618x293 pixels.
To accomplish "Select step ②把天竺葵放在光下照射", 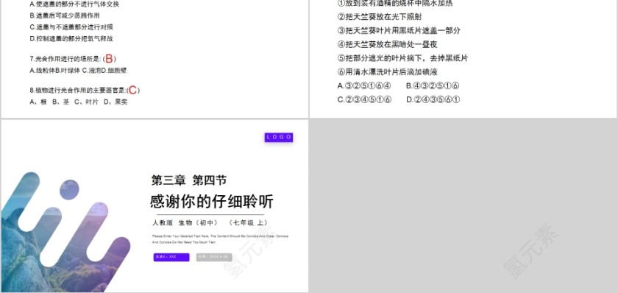I will tap(380, 17).
